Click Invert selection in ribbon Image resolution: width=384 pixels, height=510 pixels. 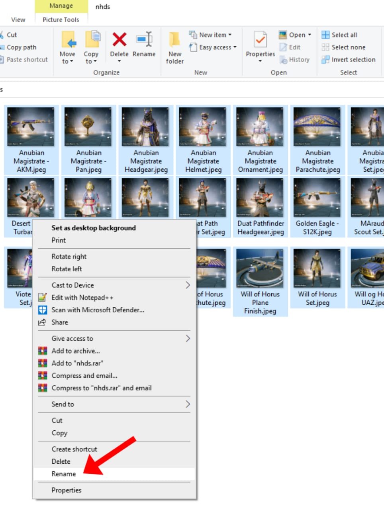coord(349,60)
